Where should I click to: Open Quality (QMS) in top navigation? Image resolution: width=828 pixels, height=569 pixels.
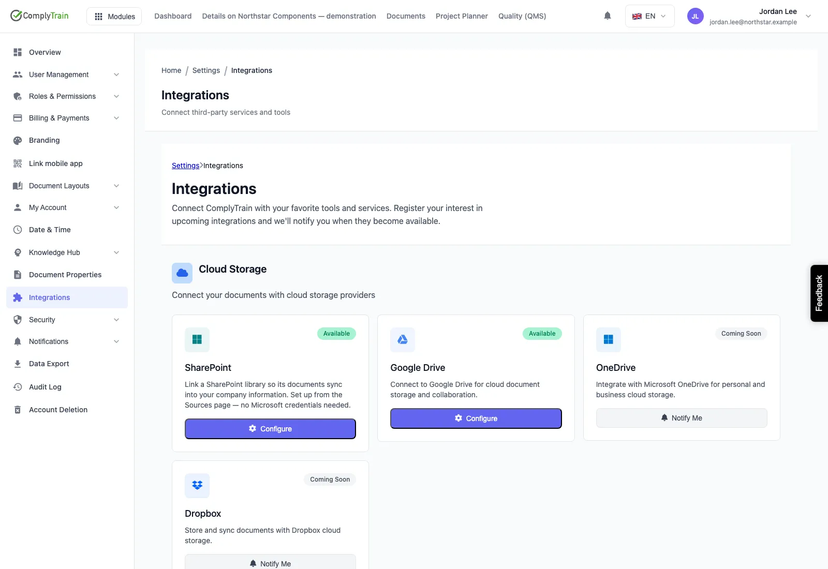point(522,16)
